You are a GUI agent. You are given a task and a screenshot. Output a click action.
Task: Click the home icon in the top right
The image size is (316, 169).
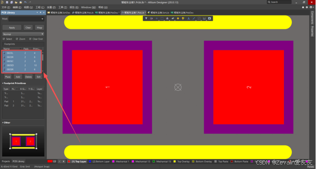[303, 7]
